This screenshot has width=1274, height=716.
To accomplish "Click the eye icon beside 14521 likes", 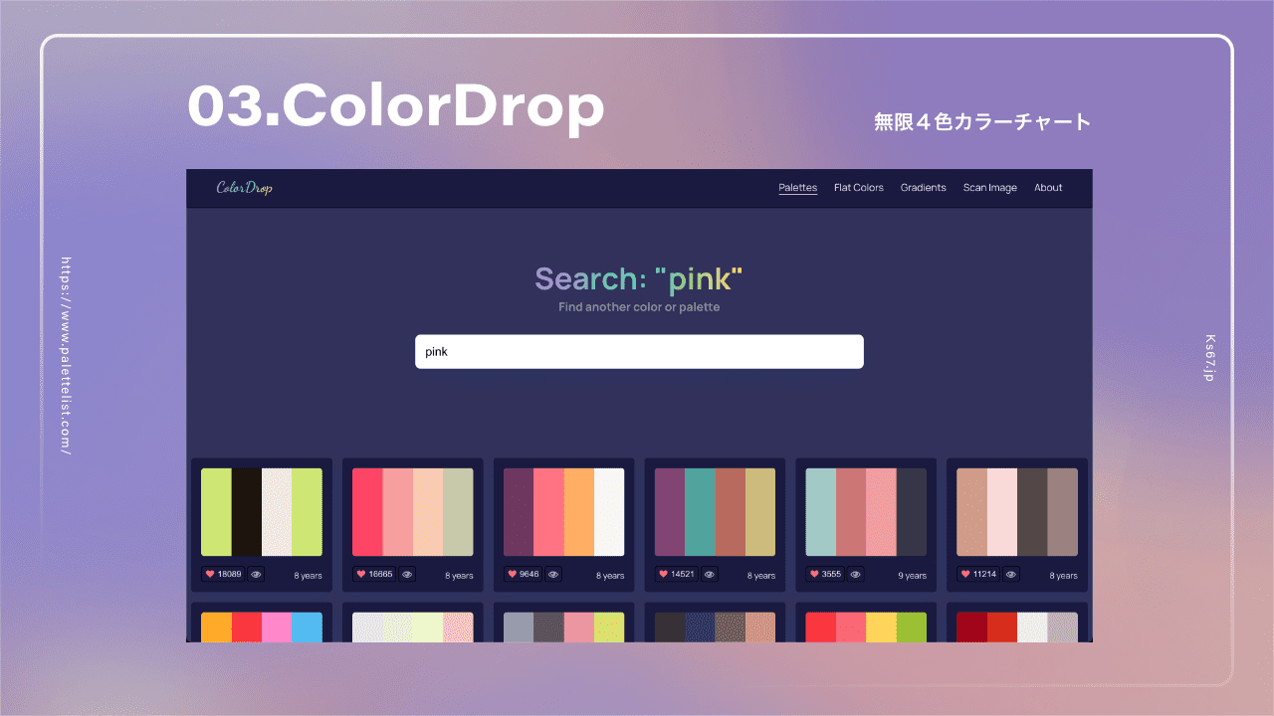I will 710,574.
